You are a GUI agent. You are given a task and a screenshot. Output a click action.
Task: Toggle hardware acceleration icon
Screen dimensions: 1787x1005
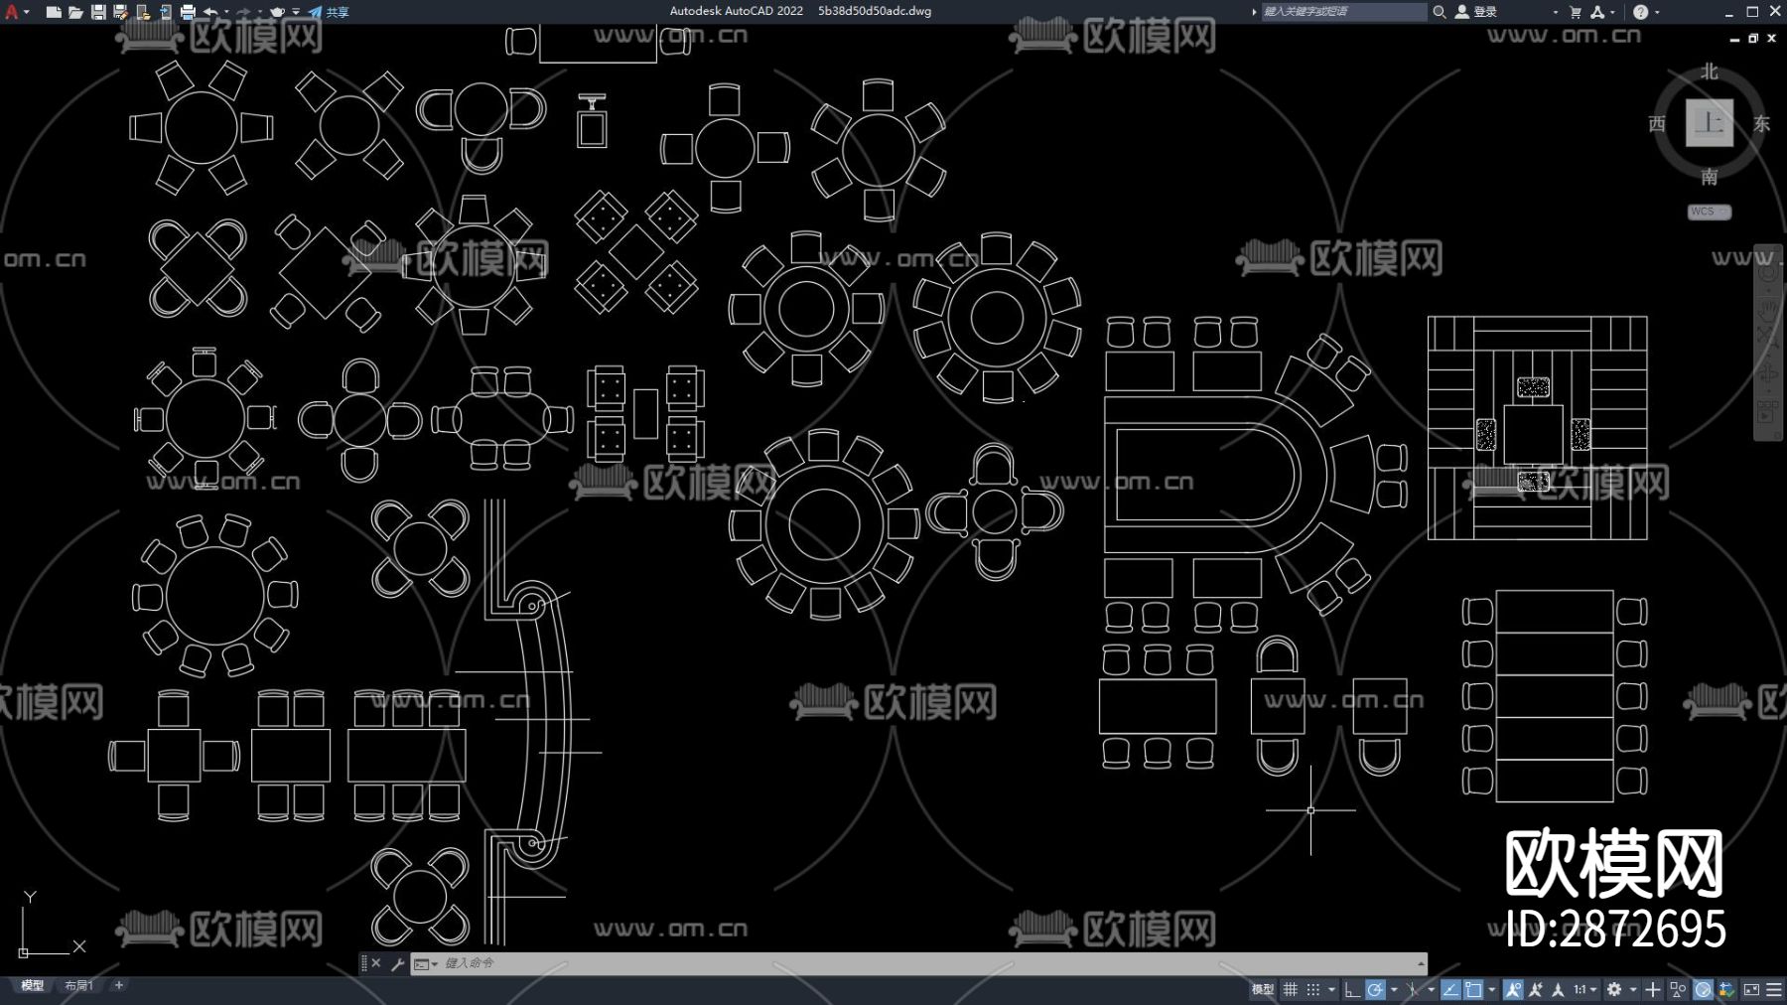tap(1703, 990)
